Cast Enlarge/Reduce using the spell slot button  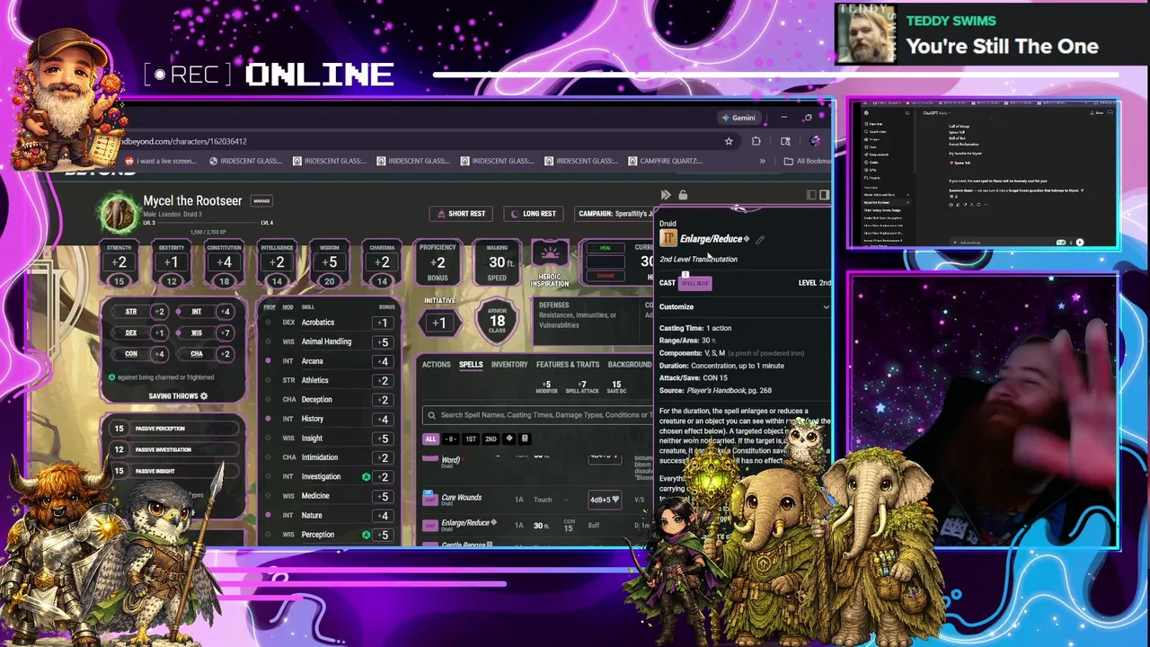tap(695, 284)
